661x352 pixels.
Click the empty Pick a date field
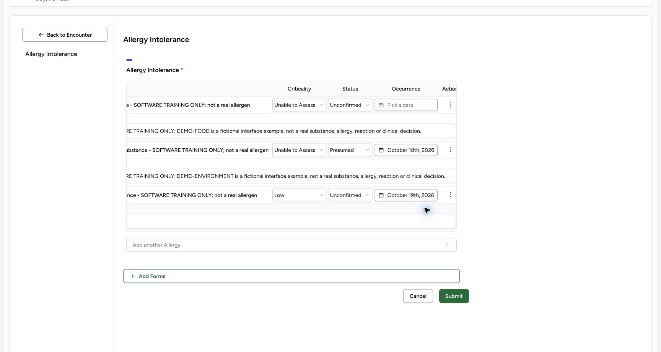click(x=406, y=105)
